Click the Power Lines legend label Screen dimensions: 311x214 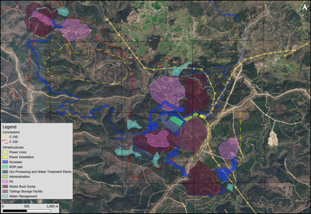tap(18, 152)
